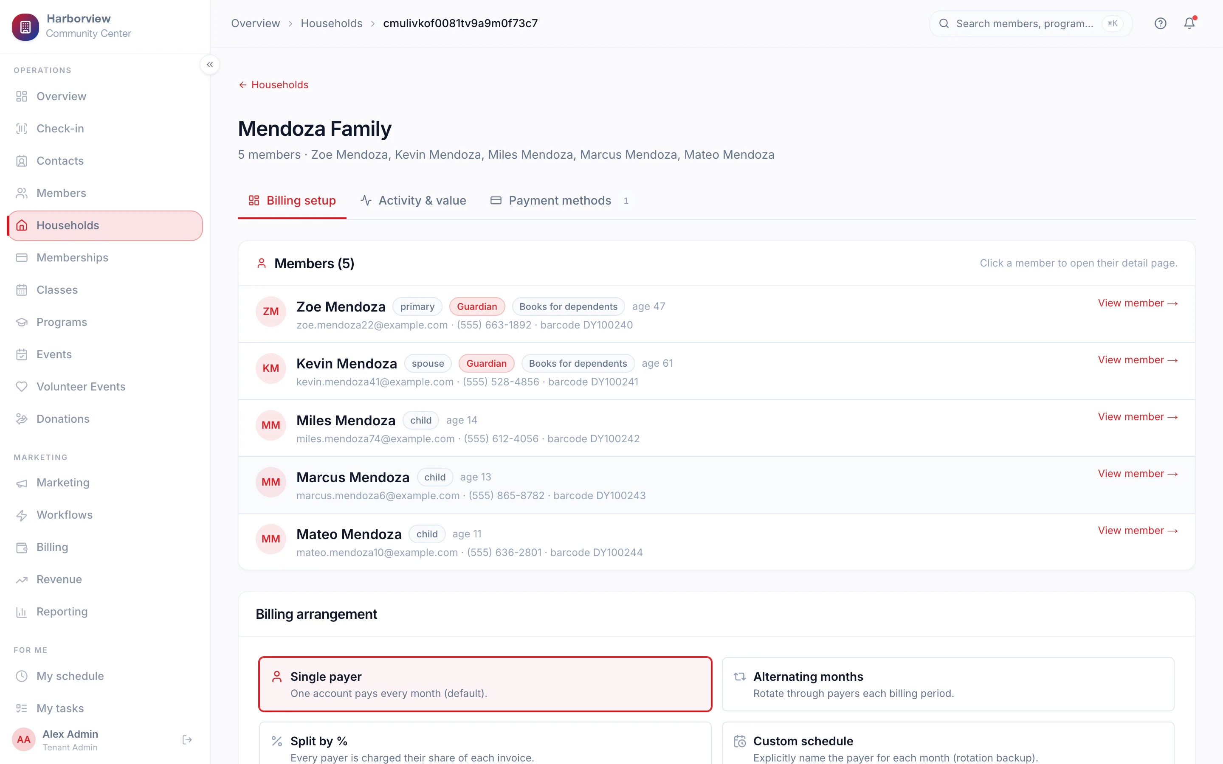This screenshot has width=1223, height=764.
Task: Open Workflows in the sidebar
Action: [105, 515]
